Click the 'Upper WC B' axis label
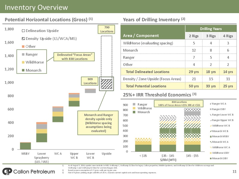The image size is (239, 179). coord(74,155)
